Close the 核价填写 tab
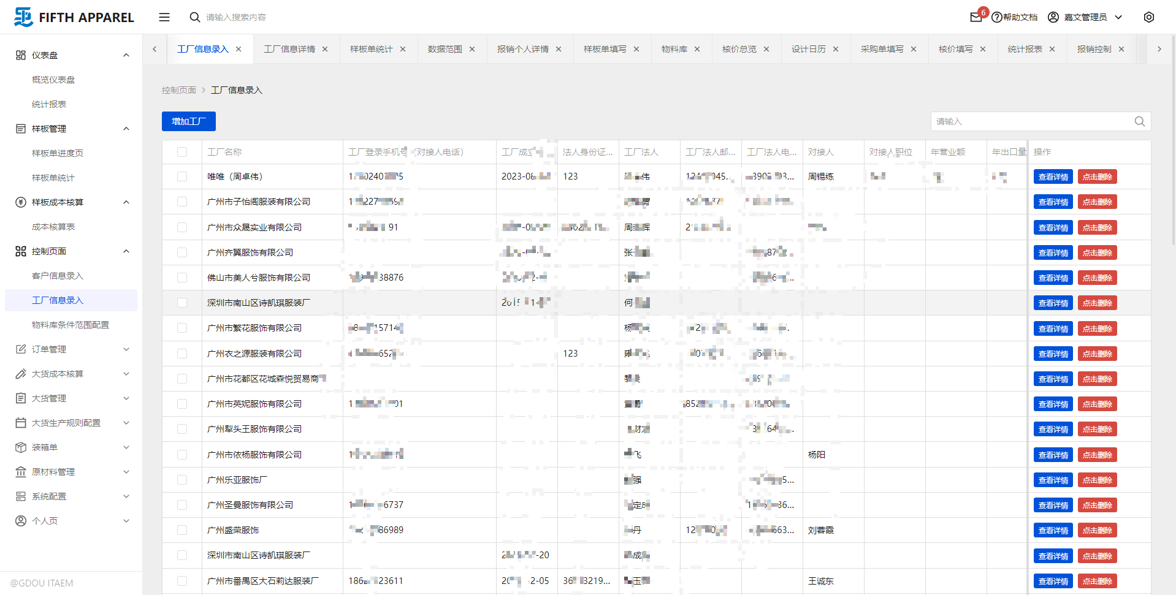The height and width of the screenshot is (595, 1176). 983,49
